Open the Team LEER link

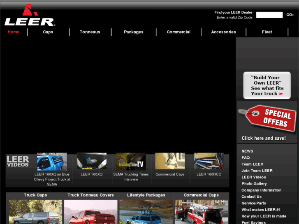click(x=253, y=164)
